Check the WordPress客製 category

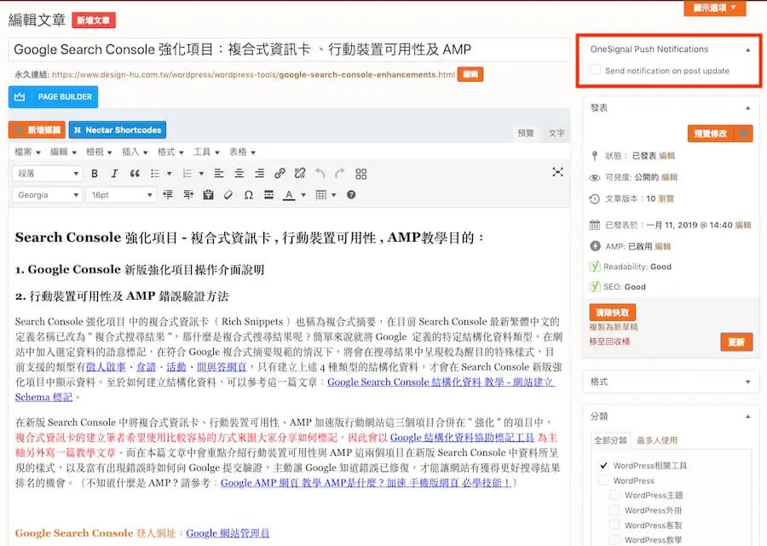tap(614, 525)
